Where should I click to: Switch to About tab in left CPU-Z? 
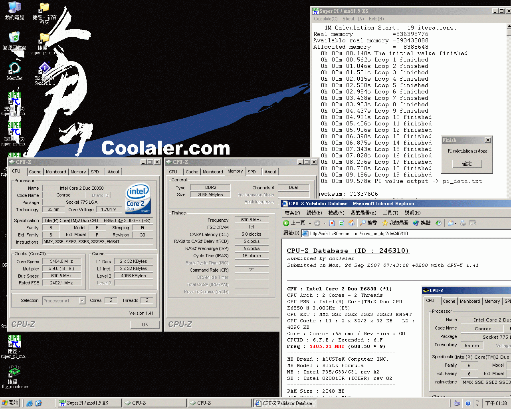(x=113, y=172)
